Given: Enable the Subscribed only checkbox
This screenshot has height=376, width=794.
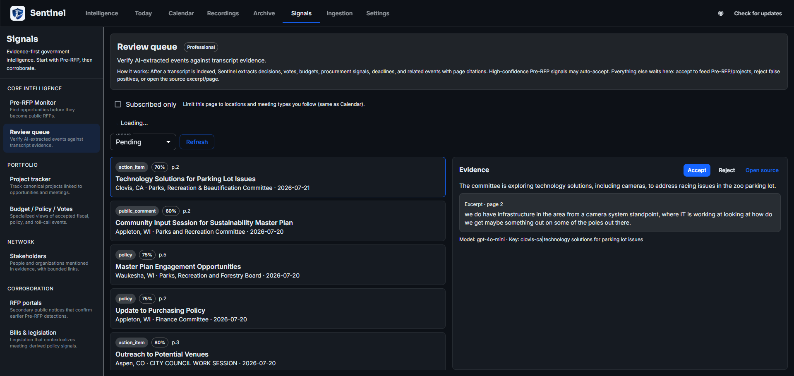Looking at the screenshot, I should (x=118, y=104).
